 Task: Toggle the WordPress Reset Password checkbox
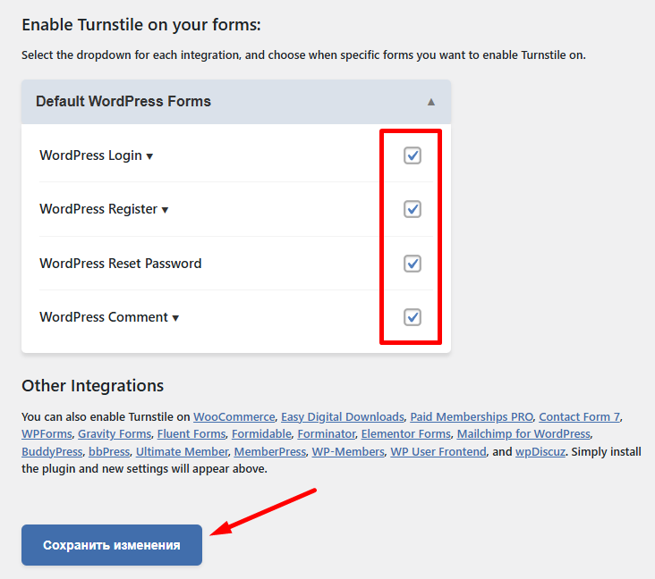[x=413, y=264]
